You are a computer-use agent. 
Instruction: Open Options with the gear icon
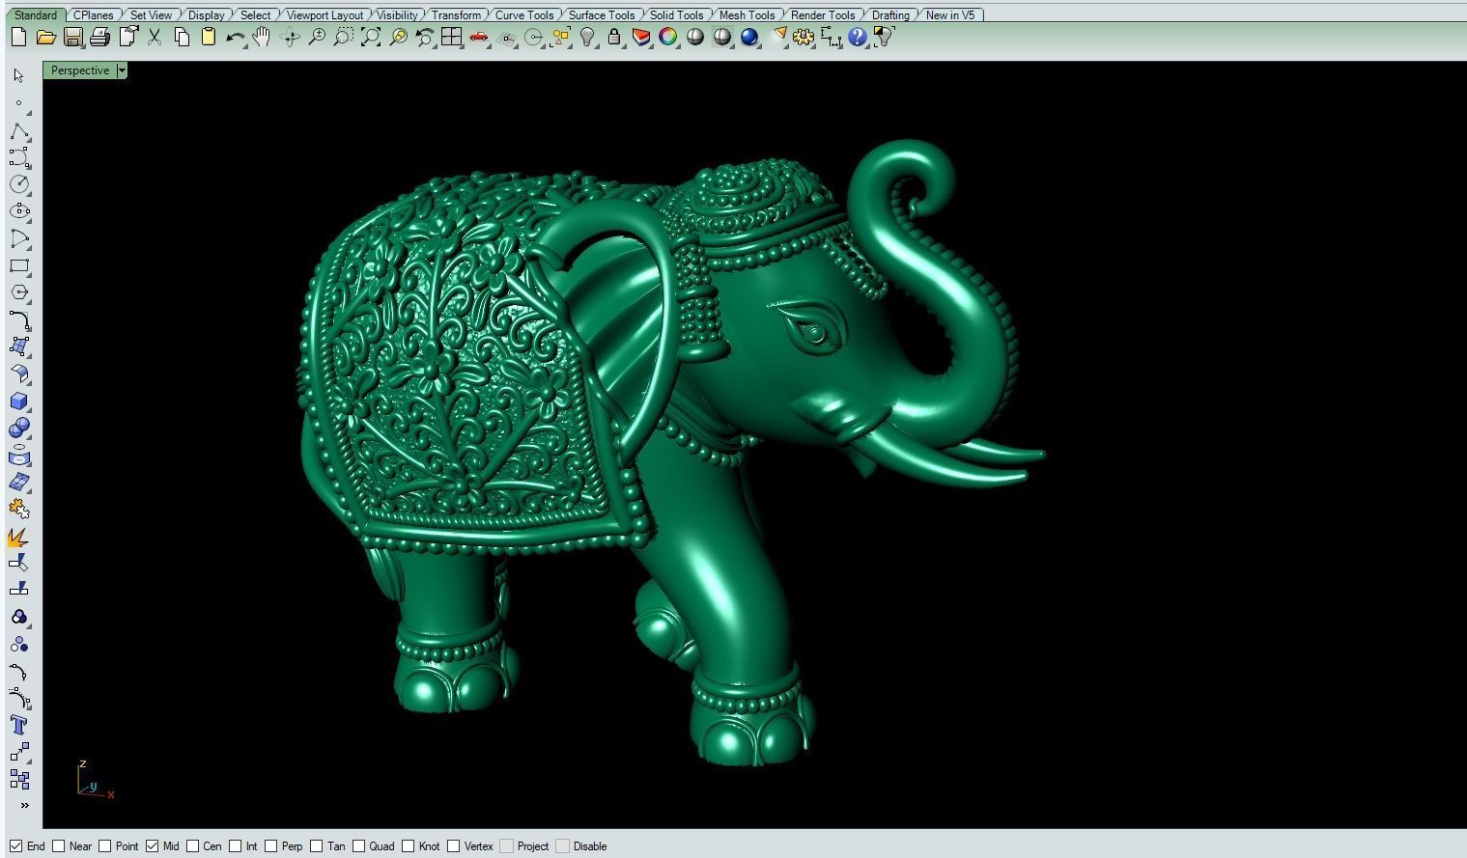[x=804, y=38]
